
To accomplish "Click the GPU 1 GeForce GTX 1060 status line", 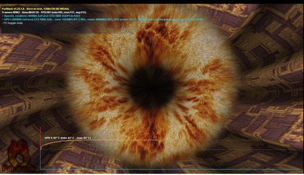I will click(102, 19).
